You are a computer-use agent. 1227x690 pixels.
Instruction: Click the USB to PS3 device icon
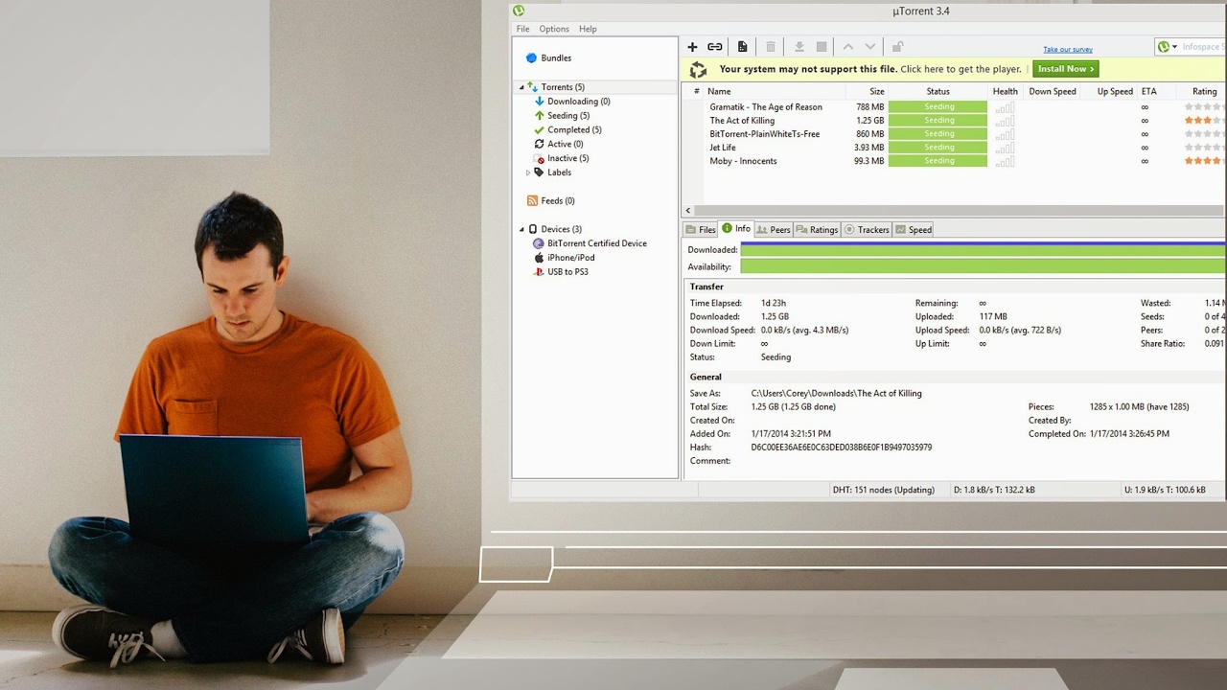[539, 272]
